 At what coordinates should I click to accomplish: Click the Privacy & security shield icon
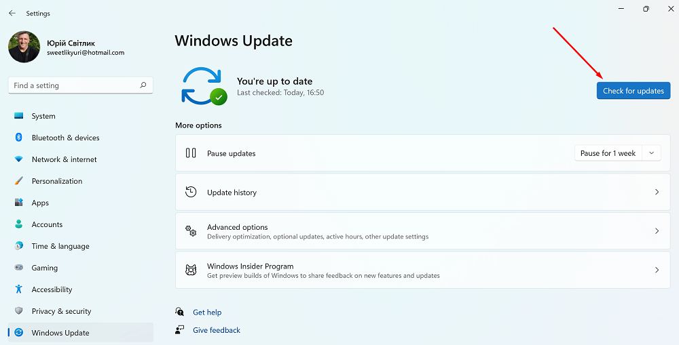pos(19,311)
